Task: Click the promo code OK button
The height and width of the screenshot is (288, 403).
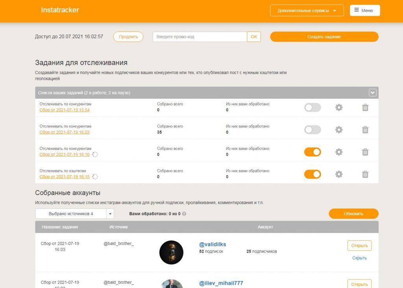Action: pos(254,37)
